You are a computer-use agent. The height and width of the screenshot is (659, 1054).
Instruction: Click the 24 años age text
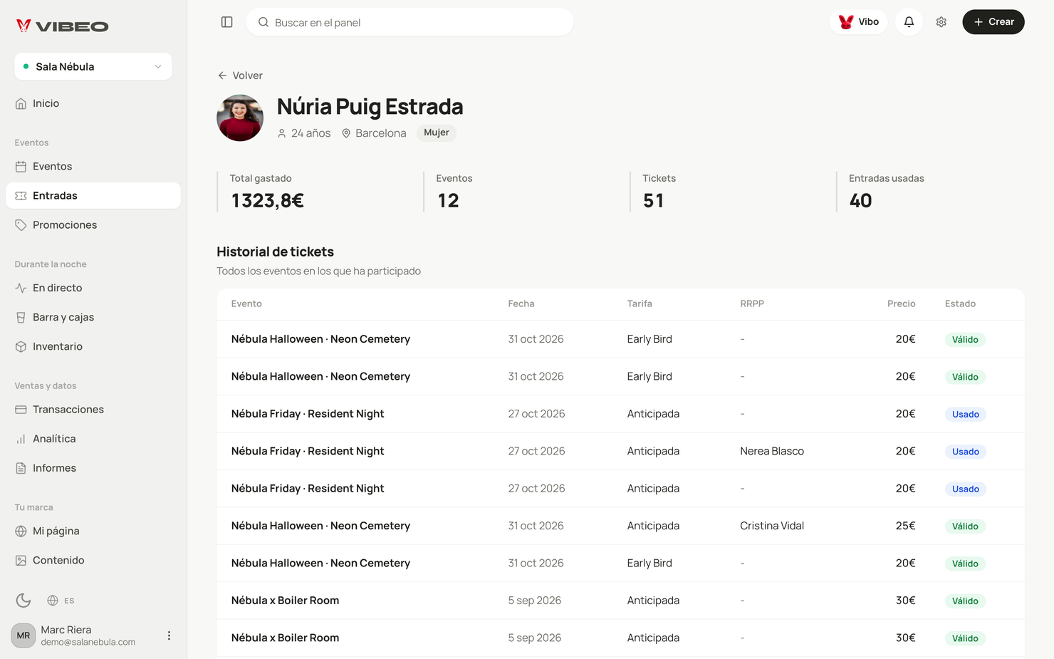coord(311,133)
